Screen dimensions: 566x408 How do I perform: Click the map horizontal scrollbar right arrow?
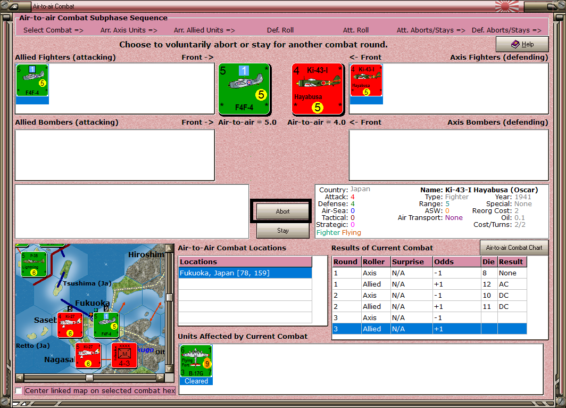pyautogui.click(x=160, y=378)
